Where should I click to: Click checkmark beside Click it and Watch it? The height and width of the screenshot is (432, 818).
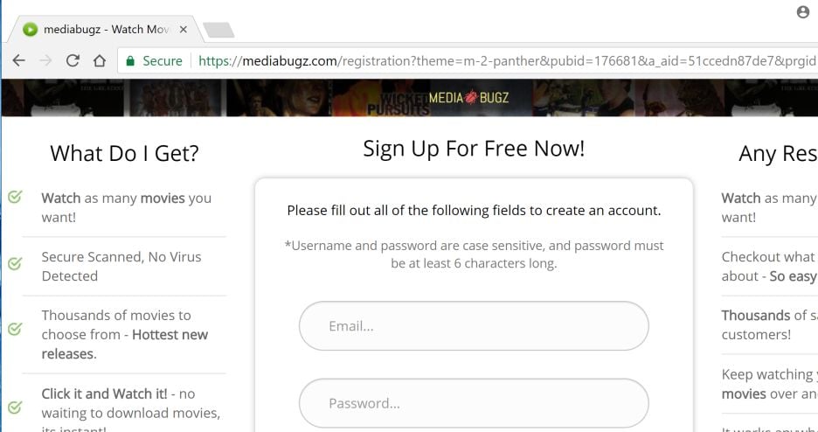(15, 408)
